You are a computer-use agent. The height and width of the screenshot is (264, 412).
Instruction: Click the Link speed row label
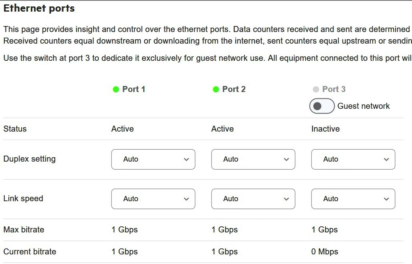[23, 198]
